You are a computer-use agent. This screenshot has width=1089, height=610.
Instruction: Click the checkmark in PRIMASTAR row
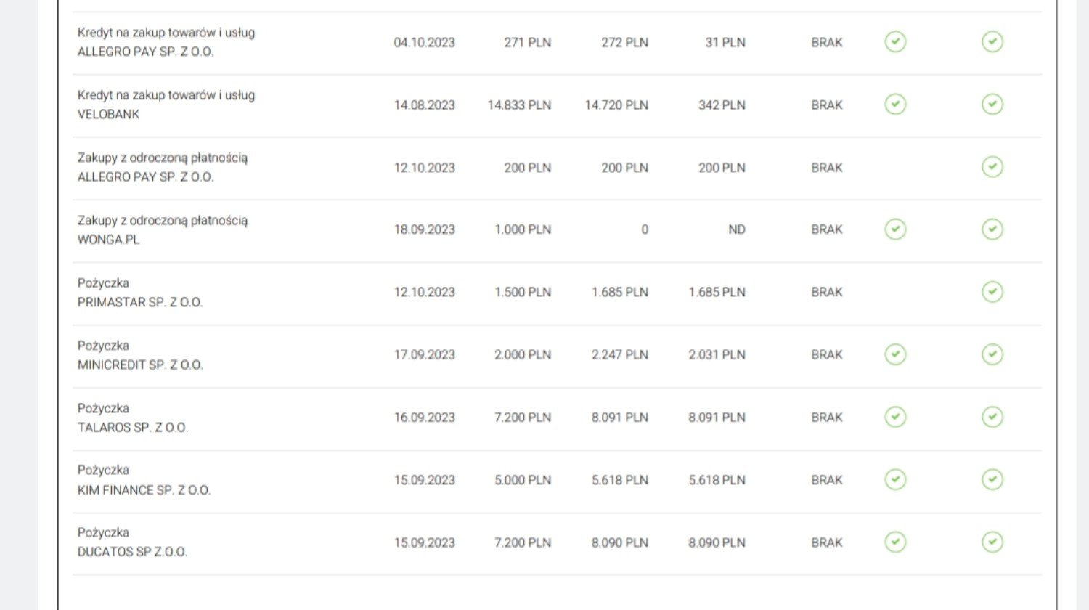point(992,292)
